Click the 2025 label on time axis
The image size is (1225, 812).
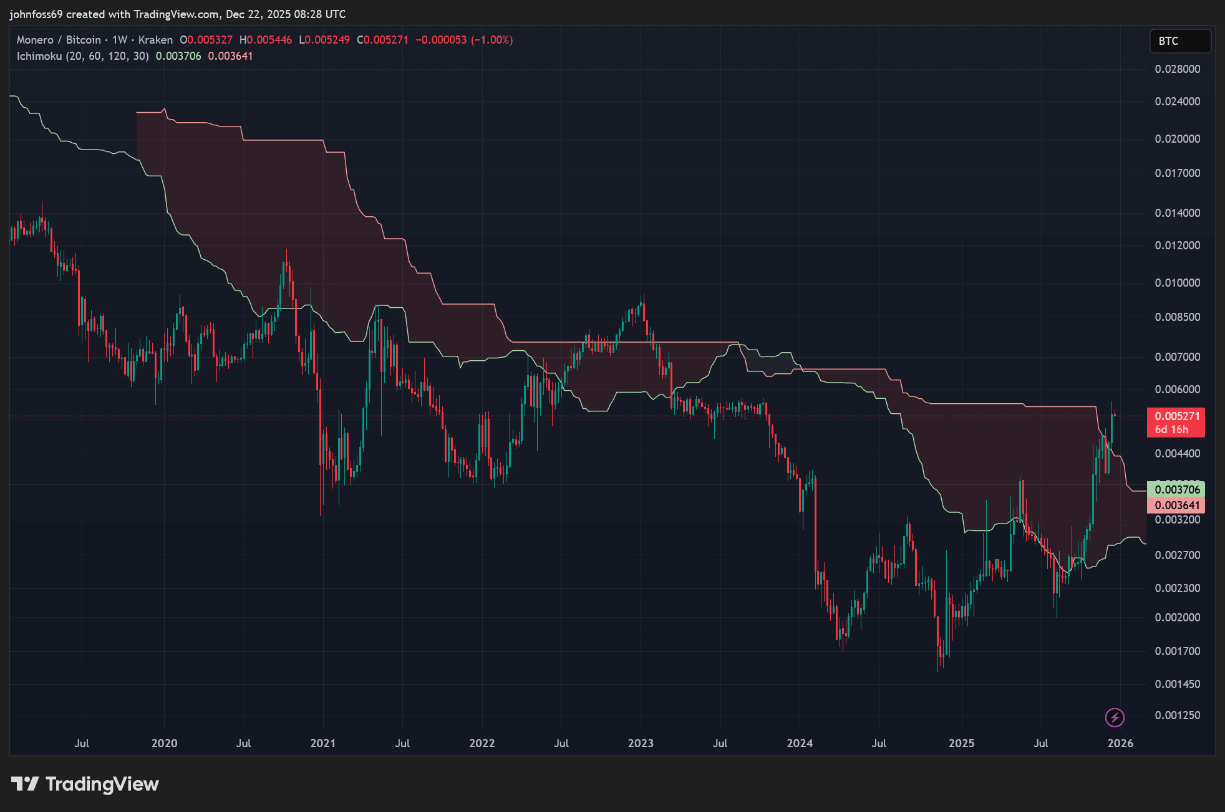[961, 743]
